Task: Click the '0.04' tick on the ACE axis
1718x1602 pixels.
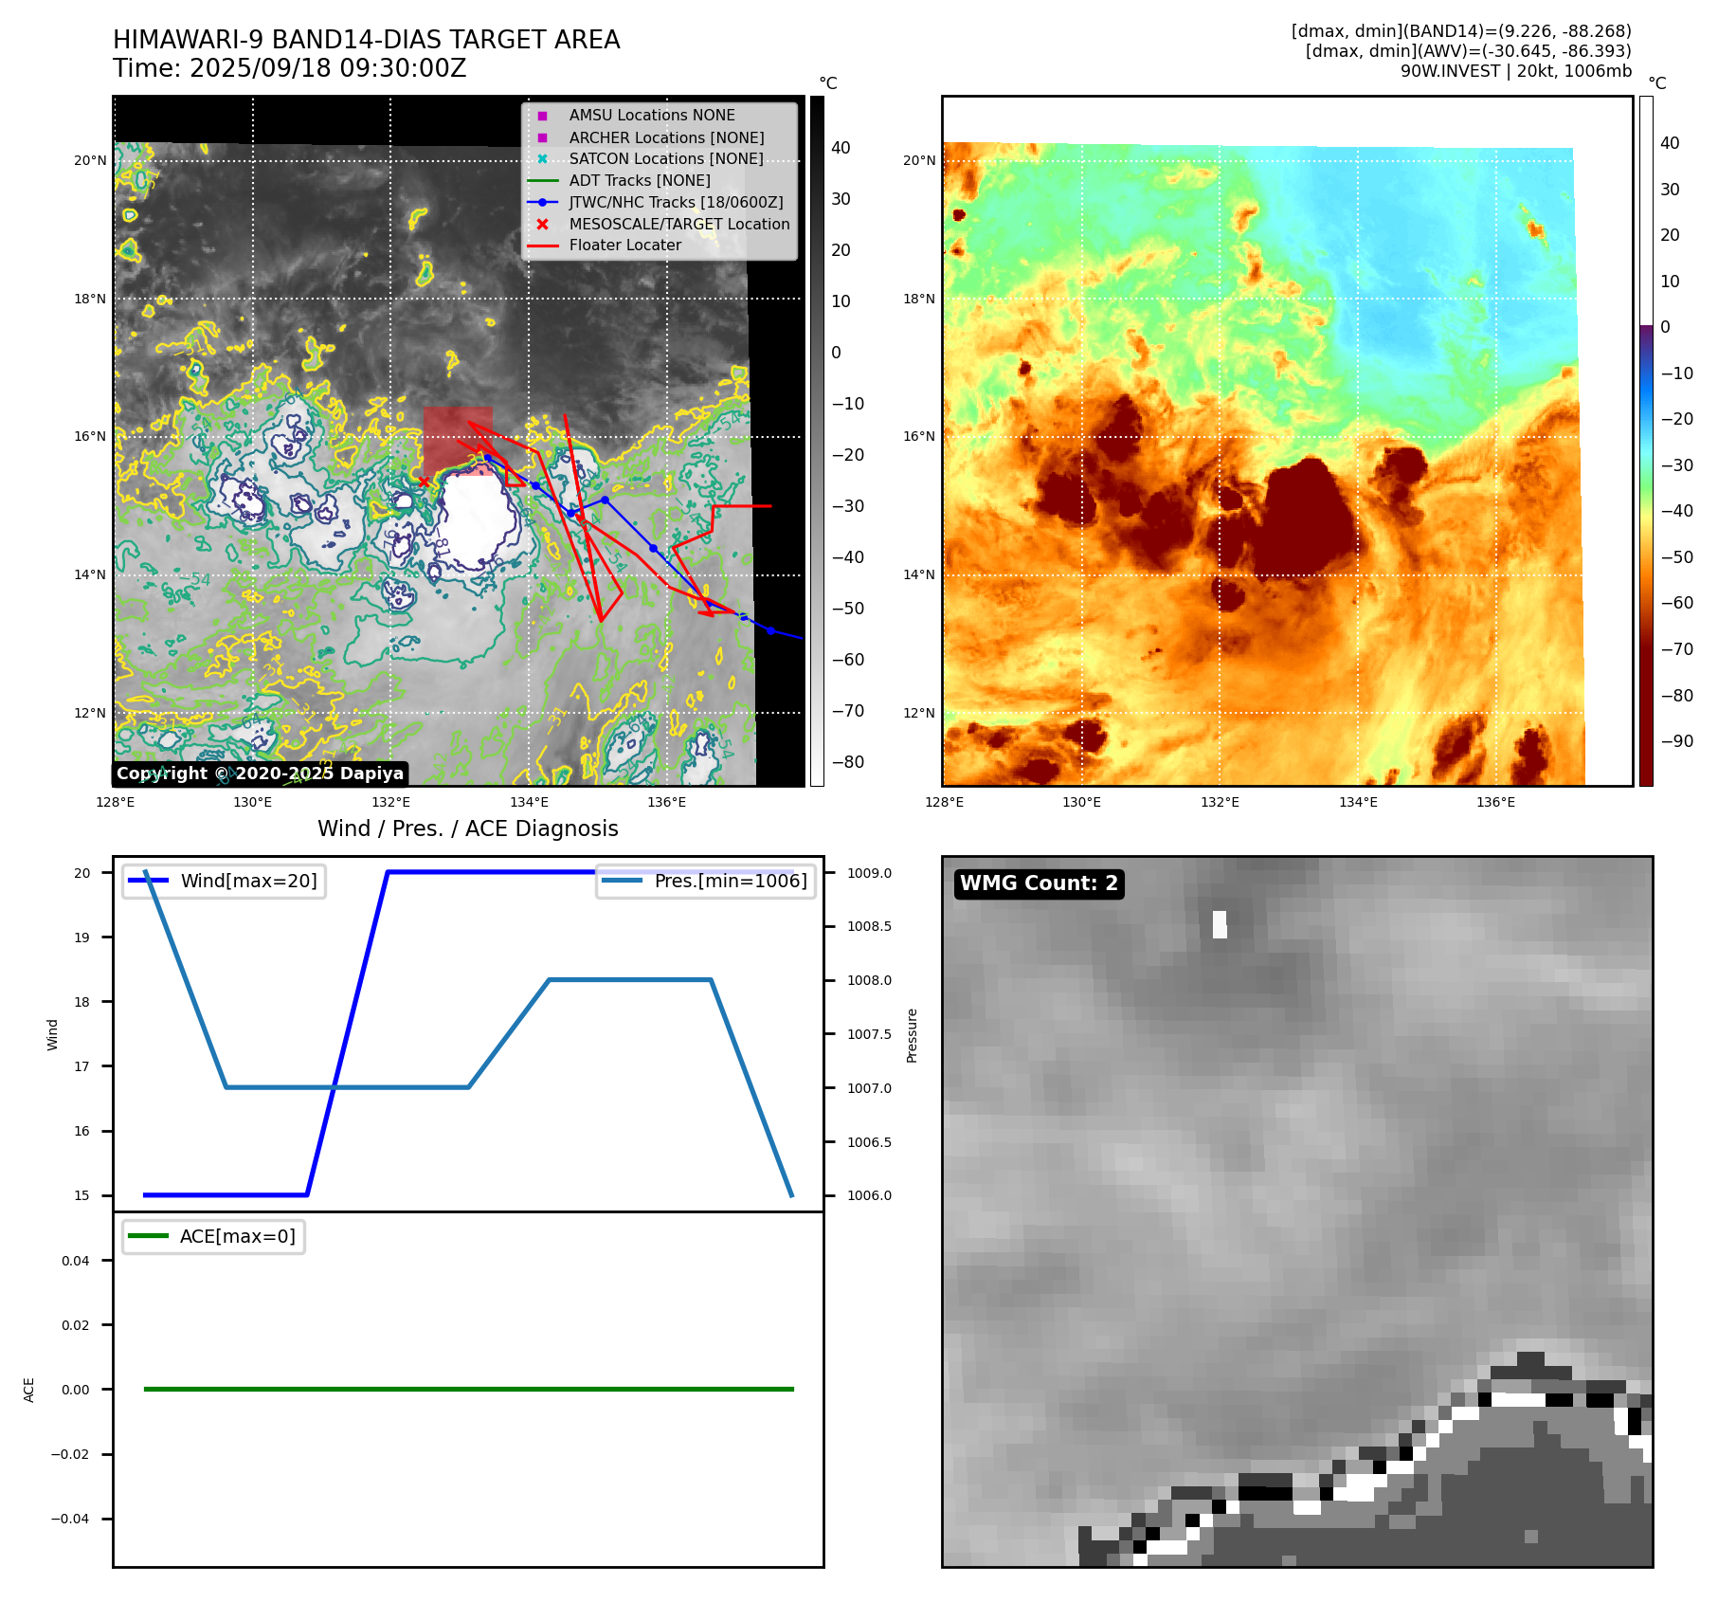Action: pyautogui.click(x=76, y=1261)
